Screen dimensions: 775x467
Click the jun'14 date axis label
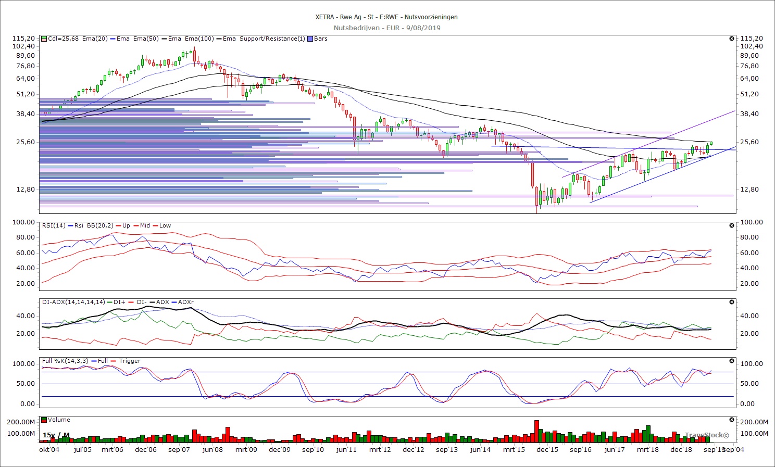pos(480,449)
